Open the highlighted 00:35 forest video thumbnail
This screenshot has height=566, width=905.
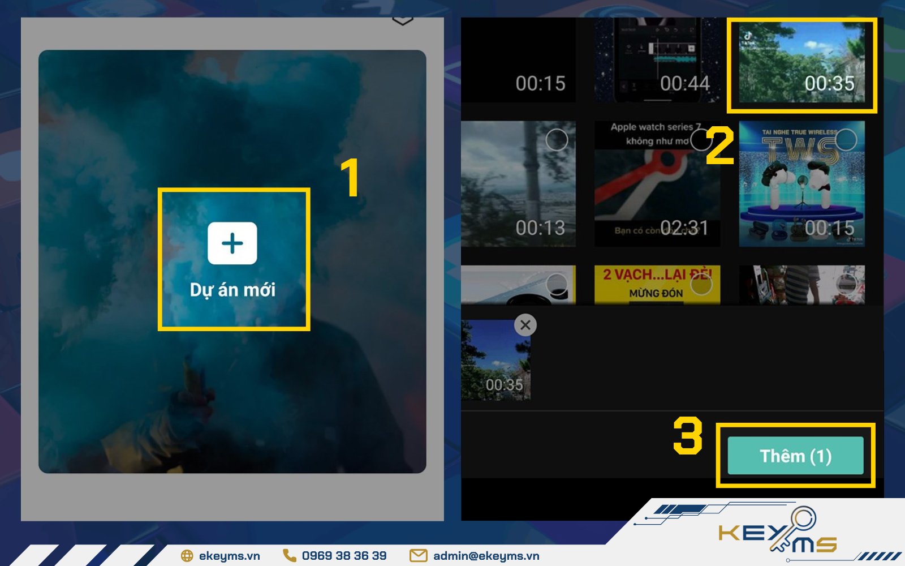pyautogui.click(x=801, y=62)
